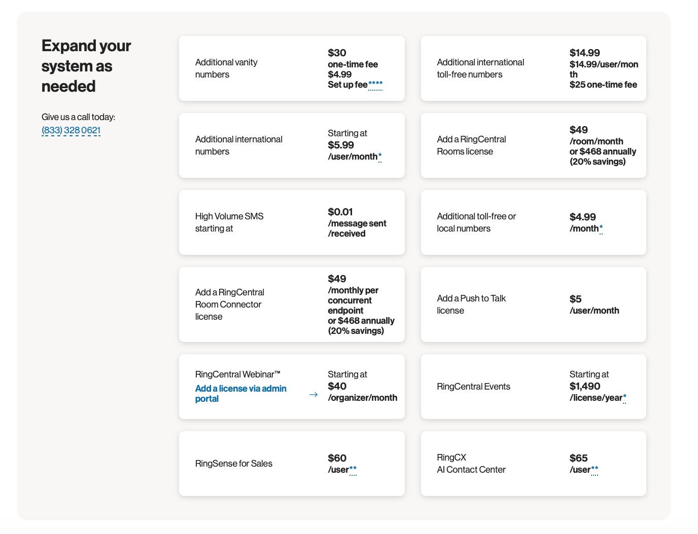This screenshot has width=698, height=534.
Task: Call the (833) 328 0621 phone link
Action: point(71,130)
